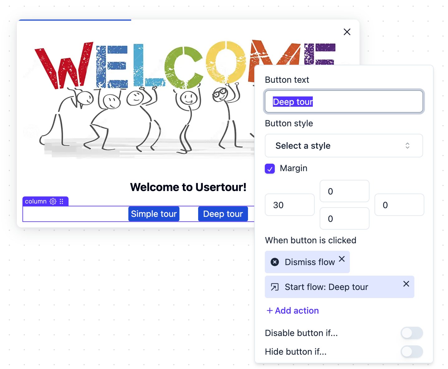Click the Welcome to Usertour! heading

pos(188,187)
